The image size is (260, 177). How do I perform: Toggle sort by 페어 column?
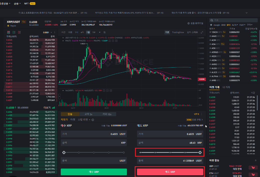(212, 29)
